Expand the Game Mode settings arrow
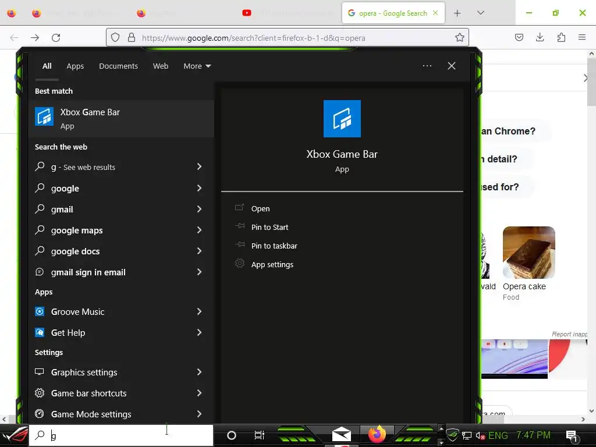The height and width of the screenshot is (447, 596). [x=199, y=414]
